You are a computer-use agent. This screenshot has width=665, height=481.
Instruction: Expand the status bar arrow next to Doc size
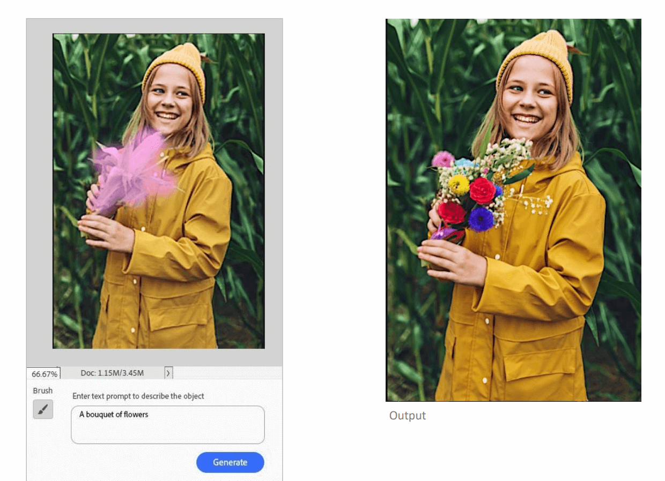click(x=168, y=373)
